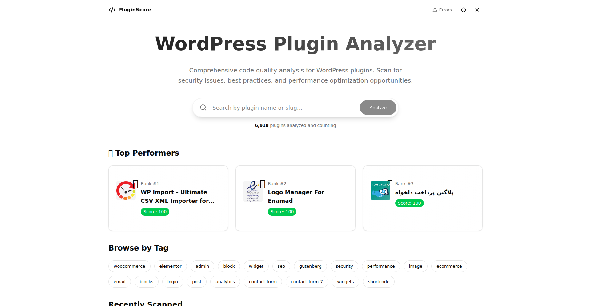Select the woocommerce tag
The image size is (591, 306).
(129, 266)
